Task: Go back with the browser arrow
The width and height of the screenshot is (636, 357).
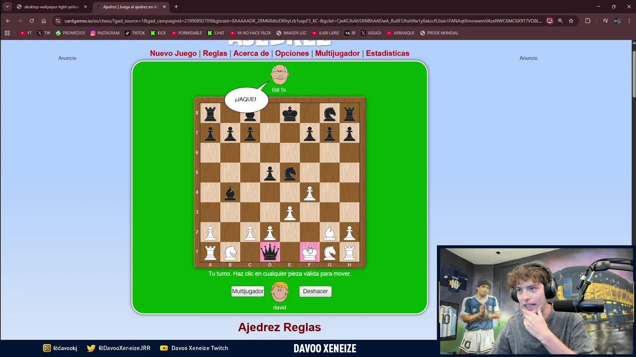Action: 8,21
